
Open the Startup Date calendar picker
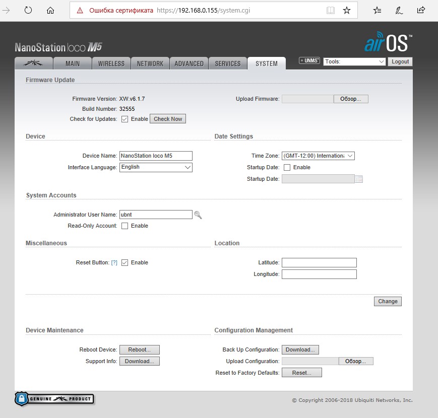(359, 179)
